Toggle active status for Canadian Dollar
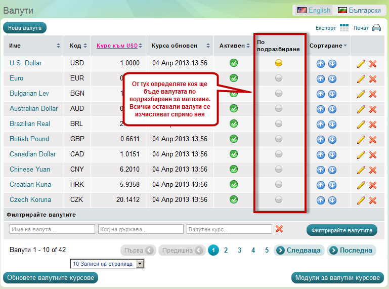The image size is (389, 289). [x=234, y=154]
